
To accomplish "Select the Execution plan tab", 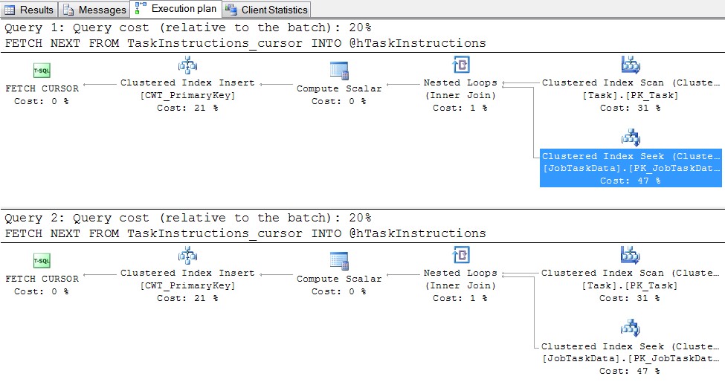I will (175, 9).
